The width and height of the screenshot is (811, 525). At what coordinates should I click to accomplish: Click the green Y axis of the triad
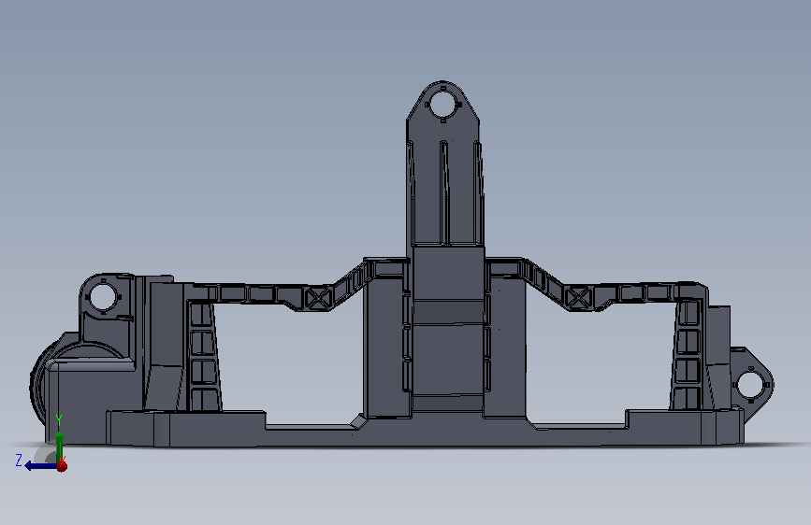(x=60, y=446)
